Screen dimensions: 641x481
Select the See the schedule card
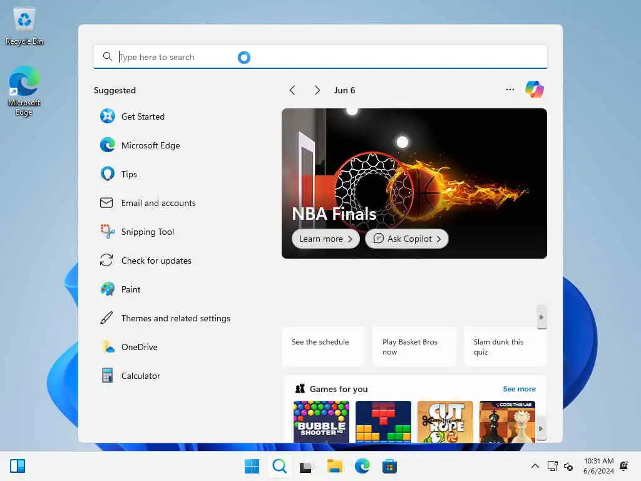323,346
